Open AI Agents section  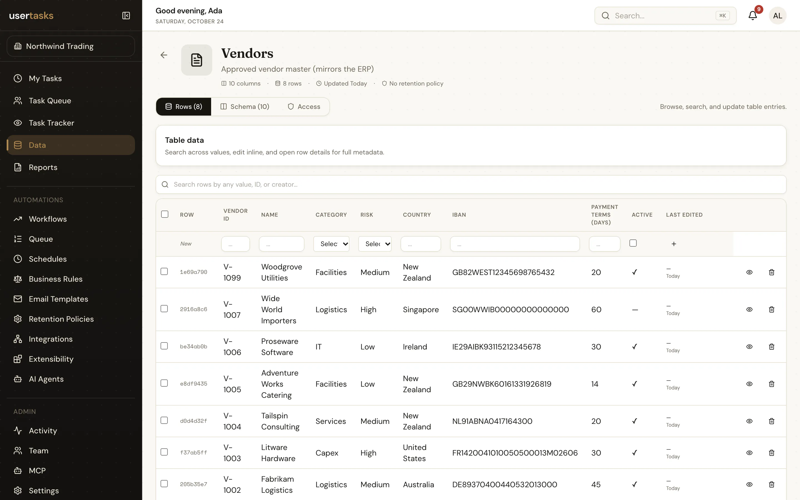coord(71,379)
